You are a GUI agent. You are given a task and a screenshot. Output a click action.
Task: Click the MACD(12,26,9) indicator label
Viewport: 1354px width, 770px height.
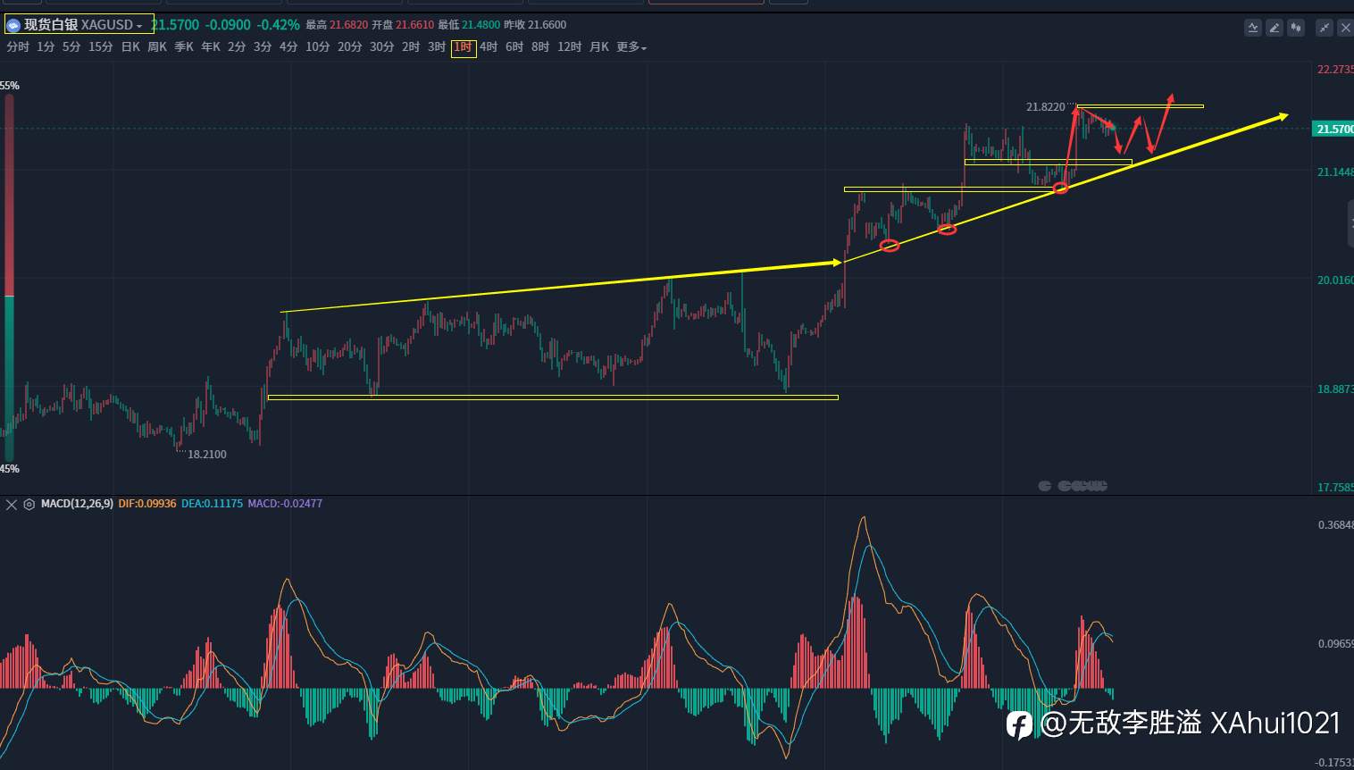pyautogui.click(x=77, y=504)
